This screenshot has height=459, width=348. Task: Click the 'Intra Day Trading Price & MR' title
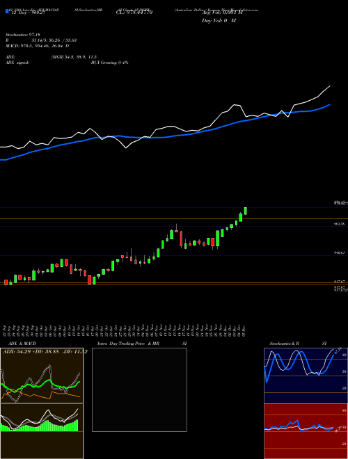[128, 344]
